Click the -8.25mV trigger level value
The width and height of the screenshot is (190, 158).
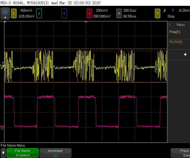pyautogui.click(x=184, y=10)
